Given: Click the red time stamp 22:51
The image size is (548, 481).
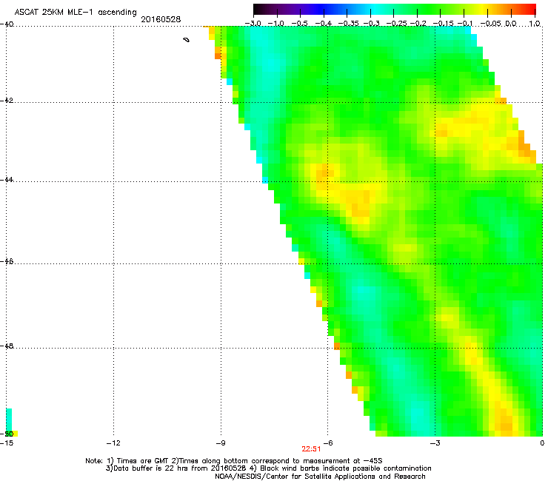Looking at the screenshot, I should [x=311, y=449].
